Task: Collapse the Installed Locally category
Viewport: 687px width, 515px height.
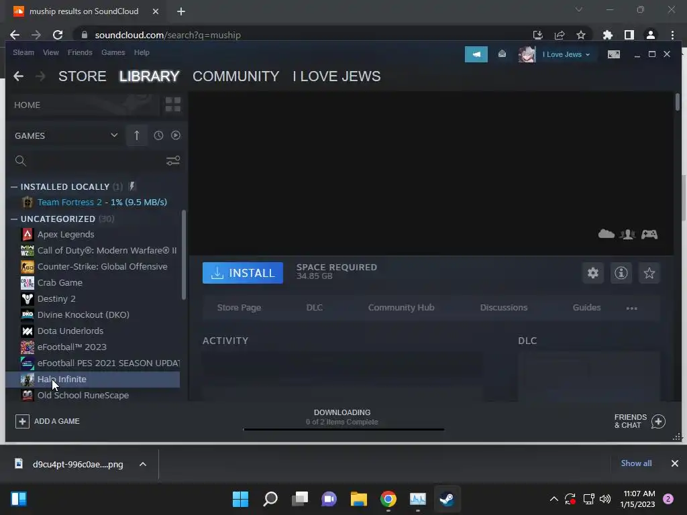Action: coord(14,187)
